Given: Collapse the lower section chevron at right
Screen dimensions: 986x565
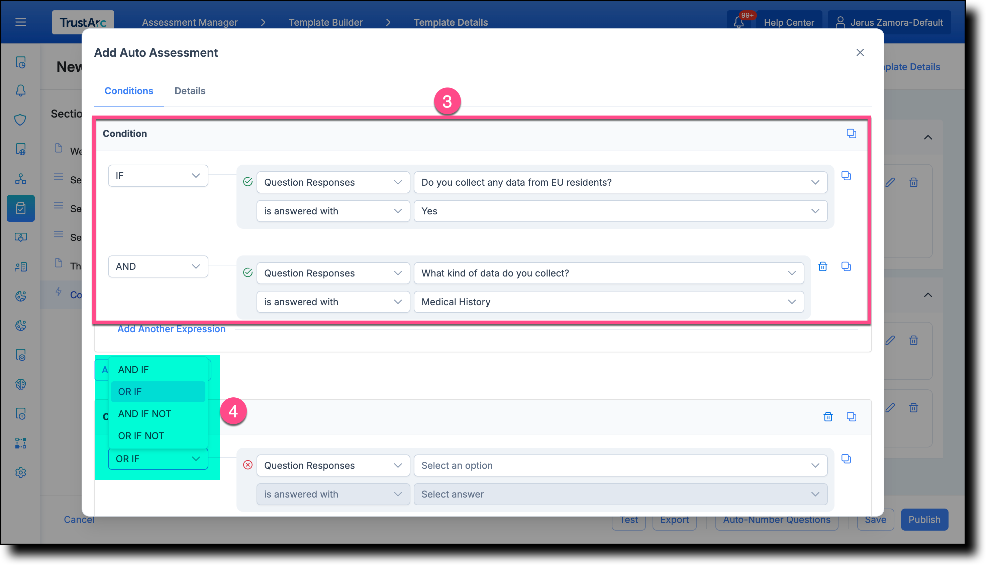Looking at the screenshot, I should [928, 295].
